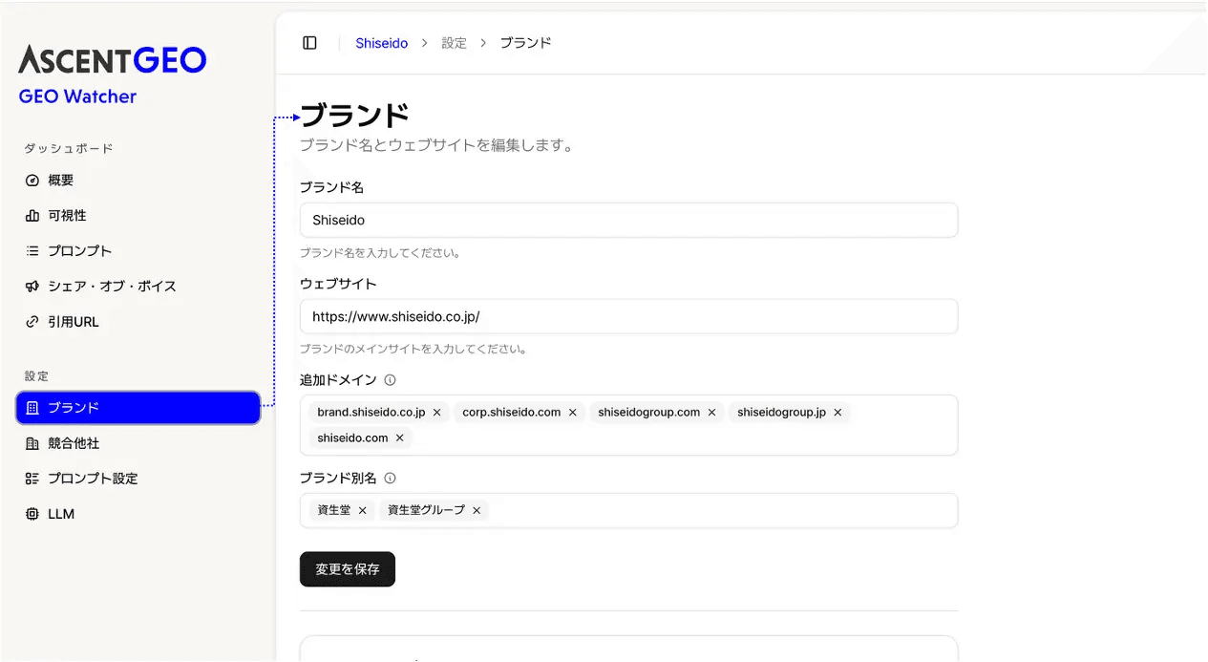Click the プロンプト設定 checklist icon
This screenshot has height=662, width=1208.
coord(32,479)
